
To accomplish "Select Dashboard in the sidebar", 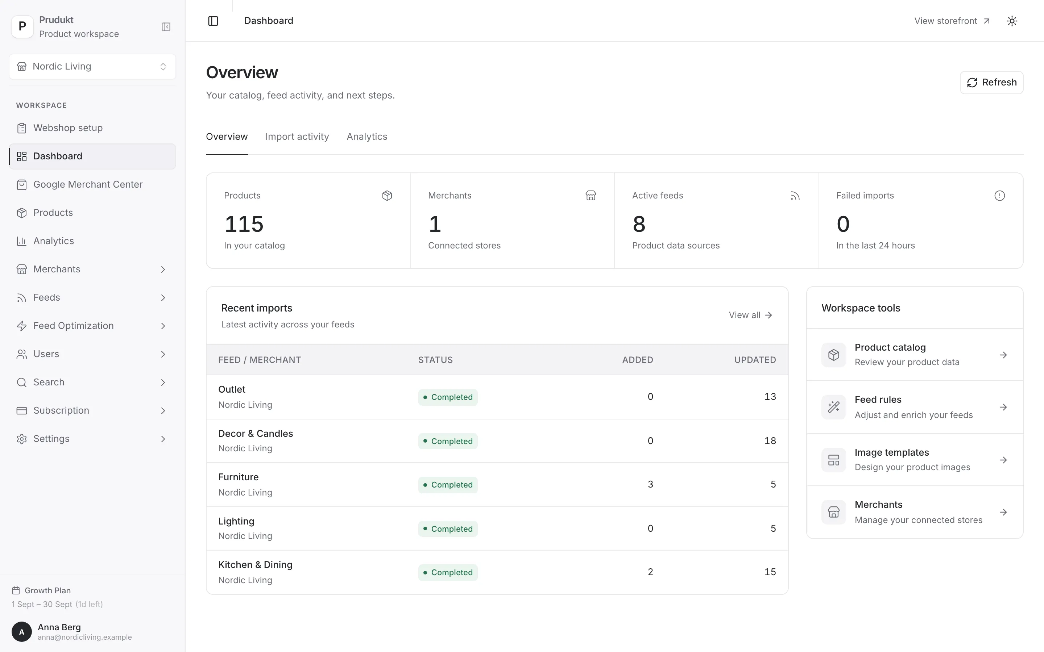I will [92, 156].
